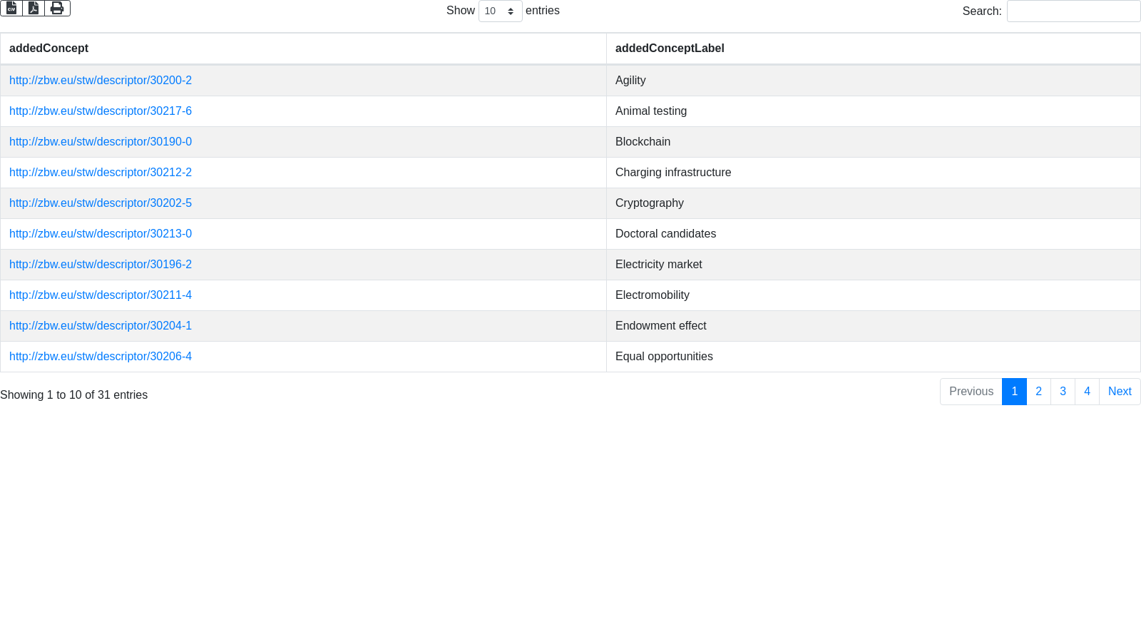Open the Equal opportunities 30206-4 link
The height and width of the screenshot is (642, 1141).
[101, 357]
